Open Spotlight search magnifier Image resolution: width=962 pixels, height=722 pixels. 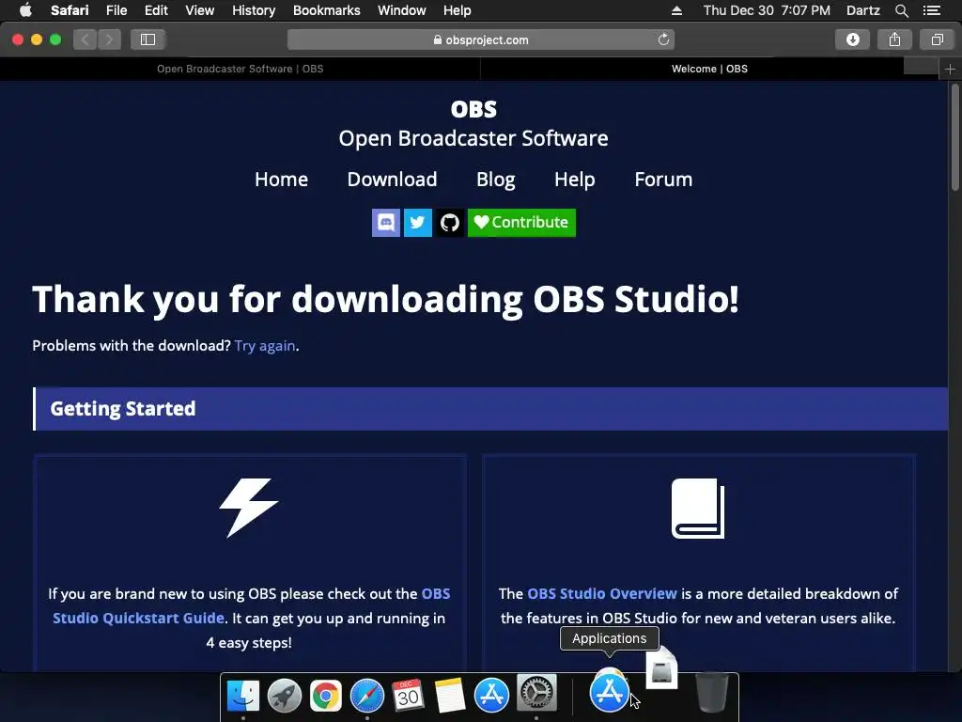(901, 10)
